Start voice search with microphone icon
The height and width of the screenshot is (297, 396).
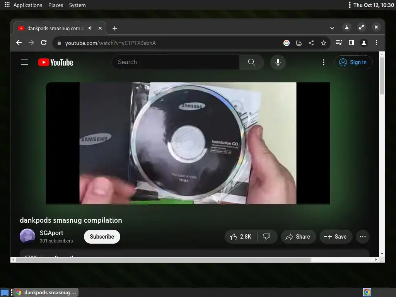[x=278, y=62]
